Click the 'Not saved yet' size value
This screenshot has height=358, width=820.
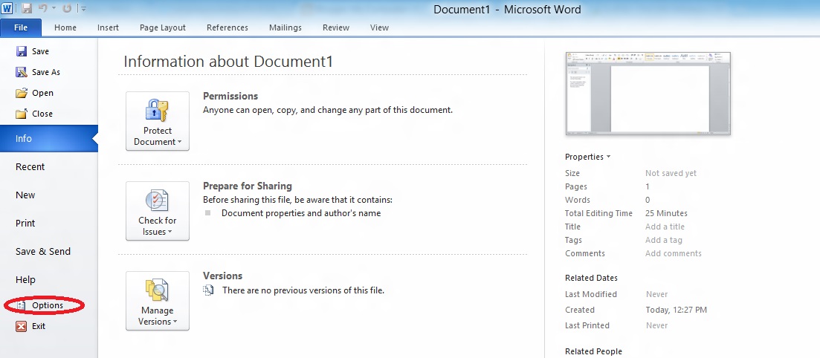tap(671, 174)
